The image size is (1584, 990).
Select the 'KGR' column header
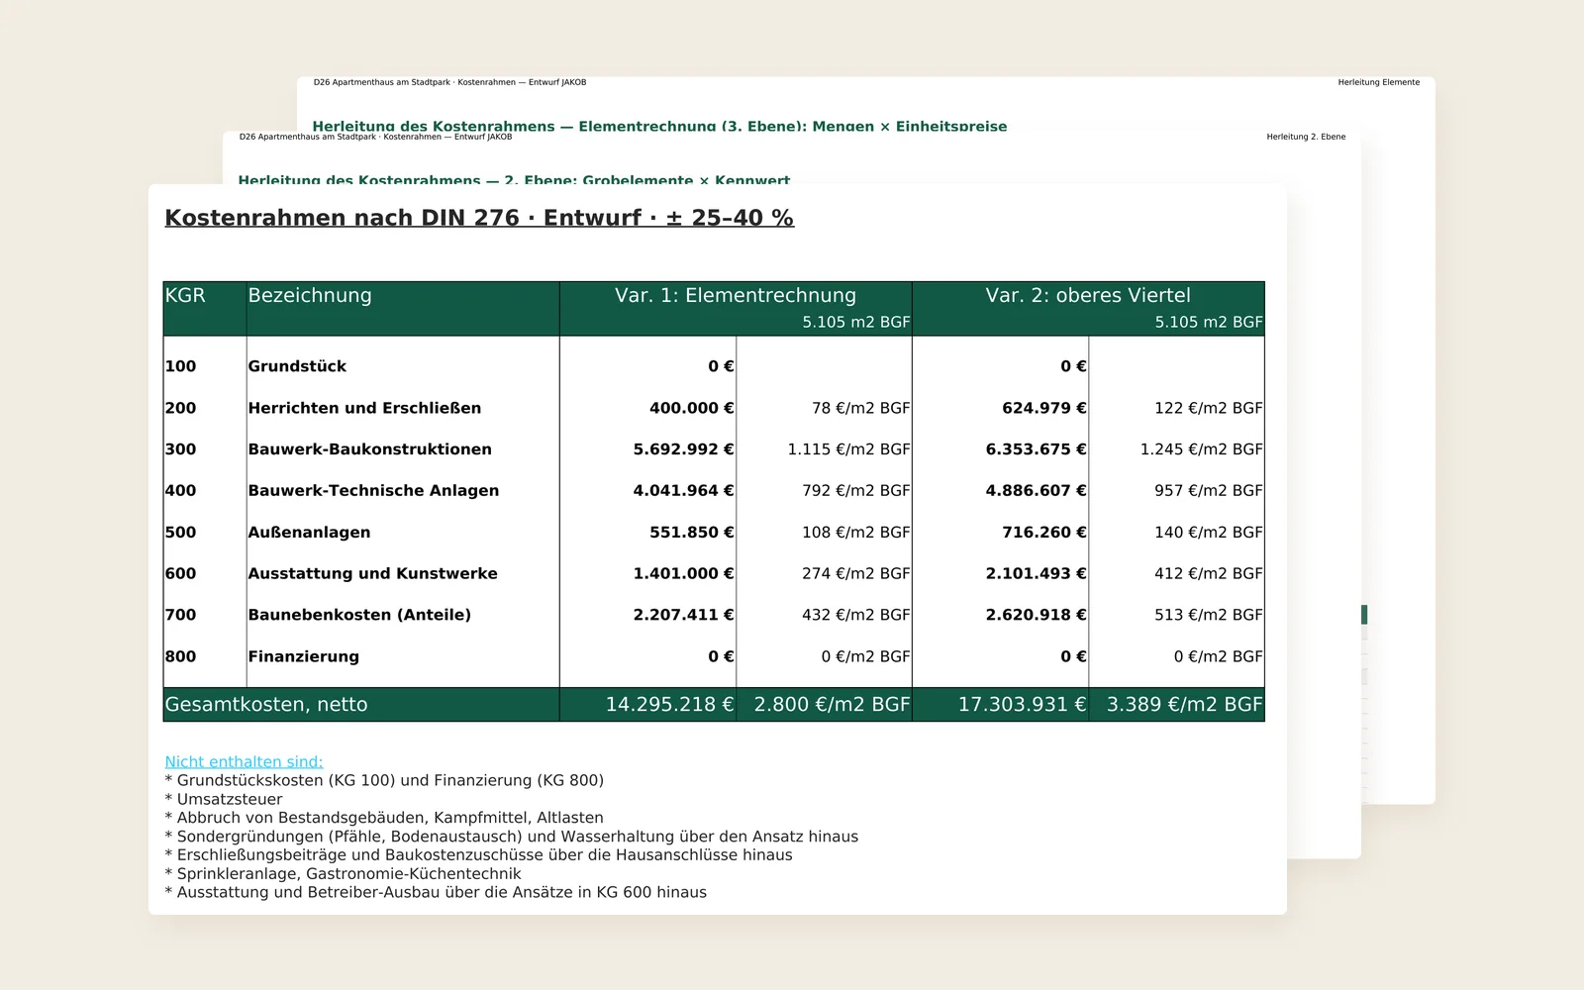tap(185, 295)
